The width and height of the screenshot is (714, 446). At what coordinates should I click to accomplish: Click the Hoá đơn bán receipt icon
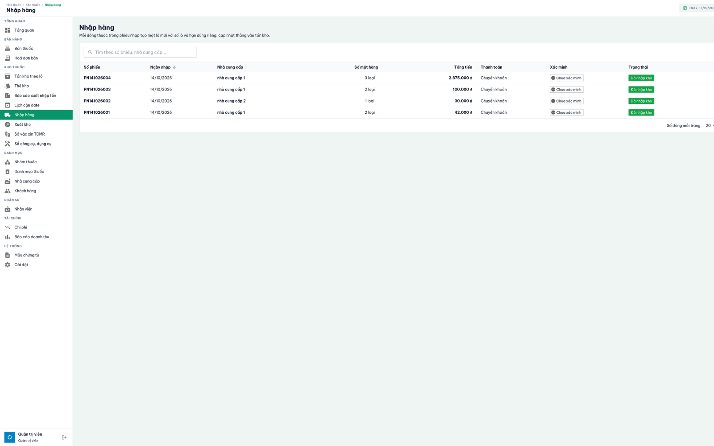(x=8, y=58)
